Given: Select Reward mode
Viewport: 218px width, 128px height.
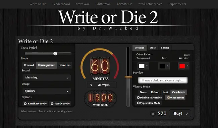Looking at the screenshot, I should [x=29, y=65].
